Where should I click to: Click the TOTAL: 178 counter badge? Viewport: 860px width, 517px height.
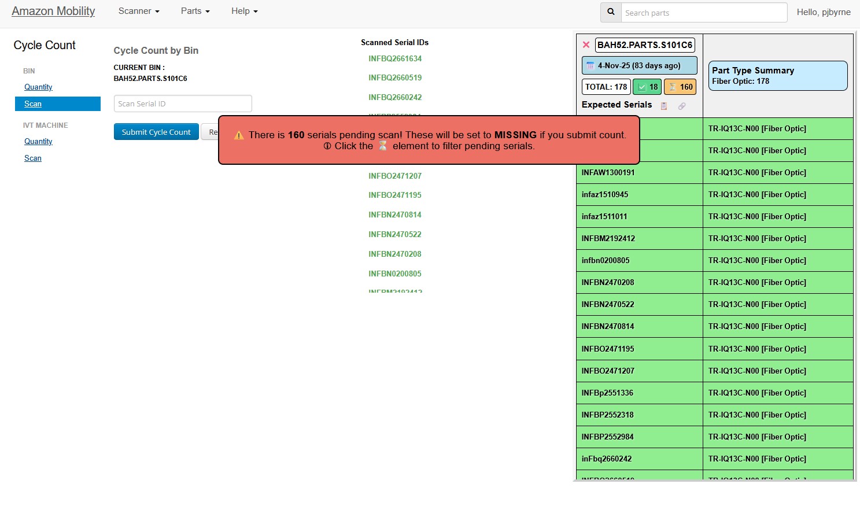[x=606, y=87]
